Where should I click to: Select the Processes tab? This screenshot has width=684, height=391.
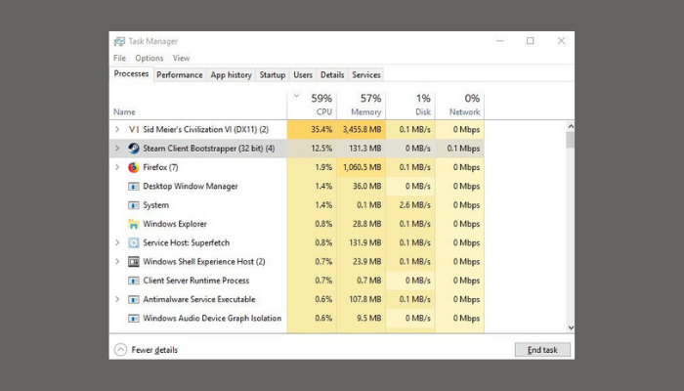click(x=131, y=73)
